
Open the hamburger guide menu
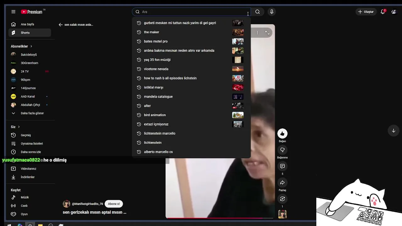point(13,12)
